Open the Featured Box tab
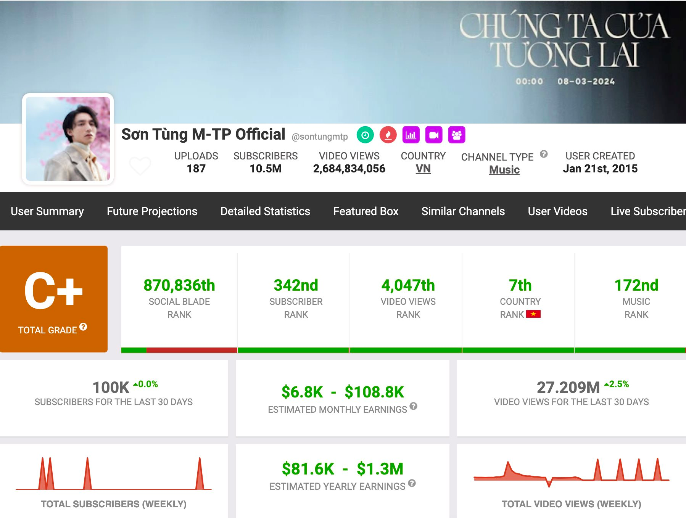Viewport: 686px width, 518px height. (x=366, y=211)
